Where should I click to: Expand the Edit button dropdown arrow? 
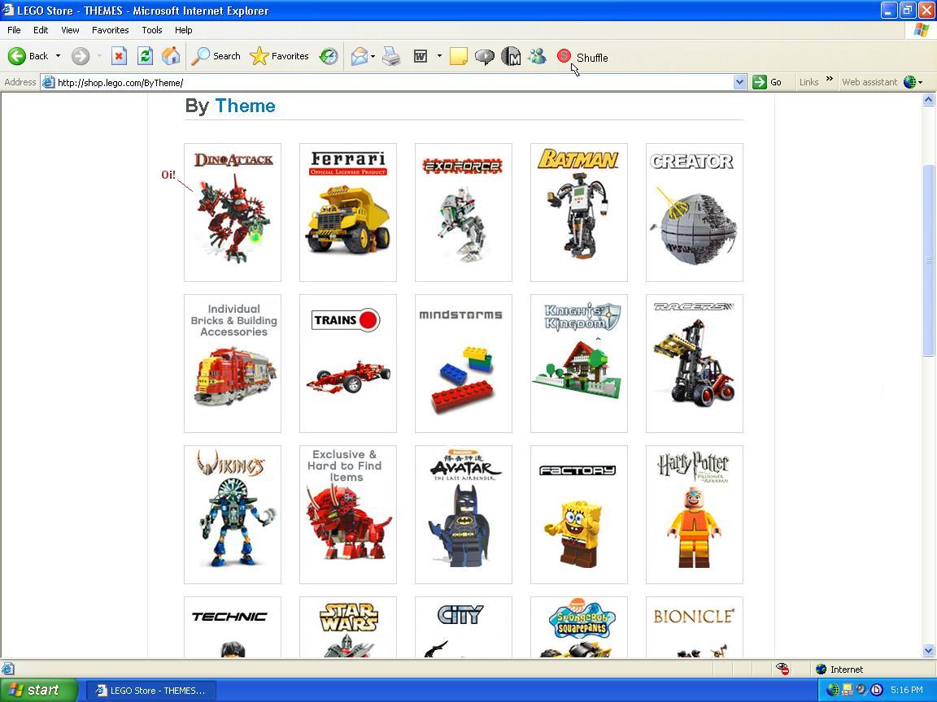[x=439, y=56]
